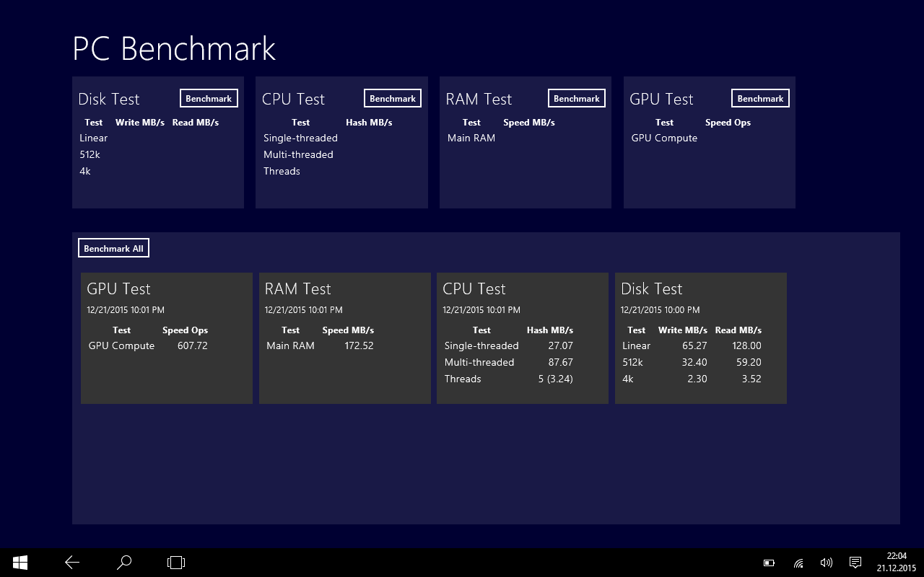
Task: Select the top GPU Test tile title
Action: 661,100
